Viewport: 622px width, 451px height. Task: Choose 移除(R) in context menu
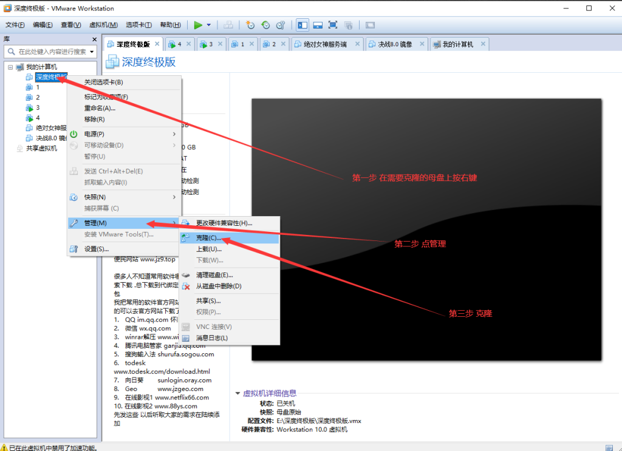pyautogui.click(x=124, y=120)
